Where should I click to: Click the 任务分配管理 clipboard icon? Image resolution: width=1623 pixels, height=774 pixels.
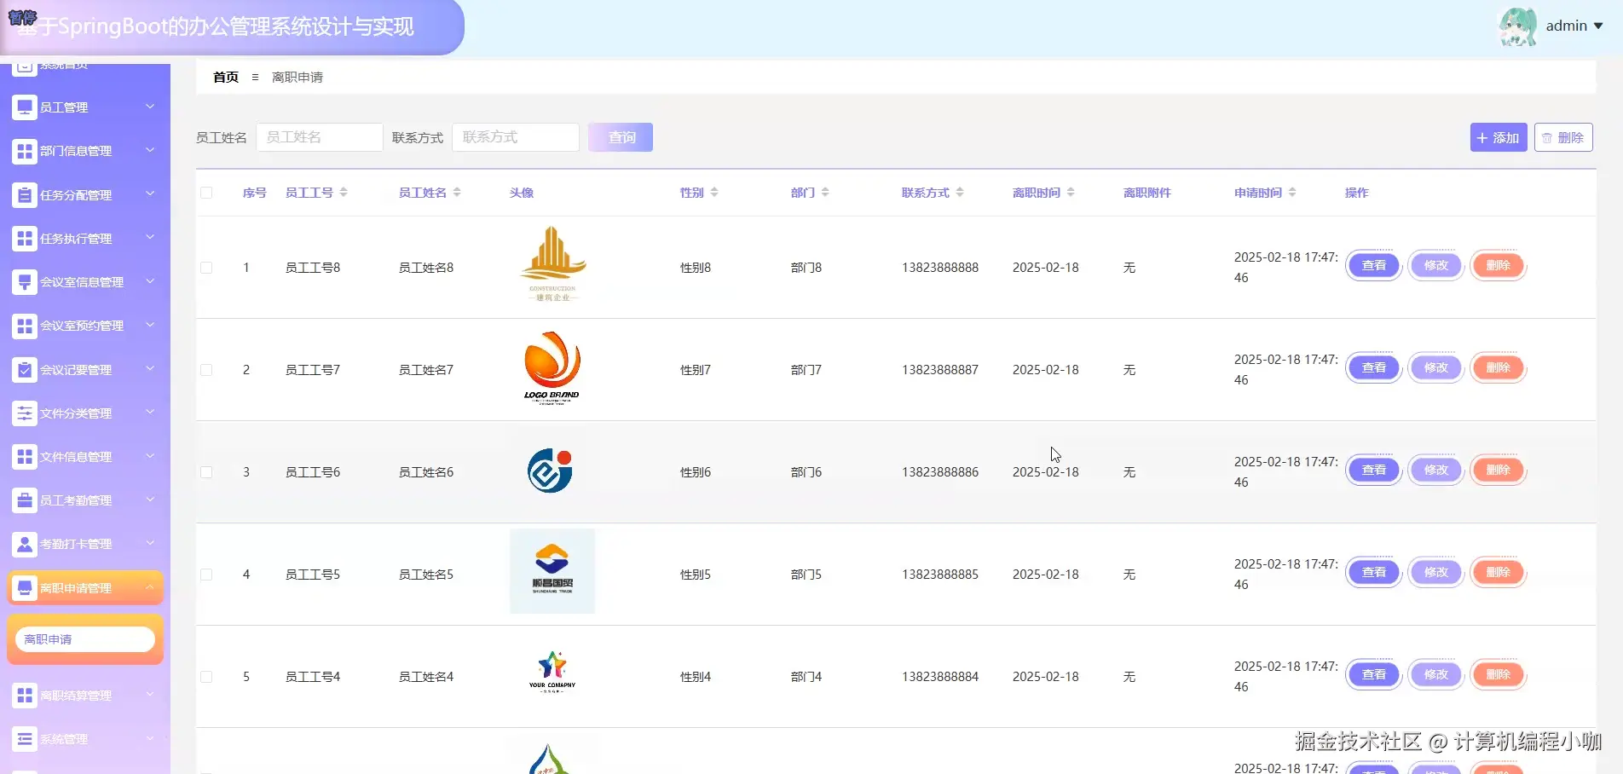pos(25,195)
